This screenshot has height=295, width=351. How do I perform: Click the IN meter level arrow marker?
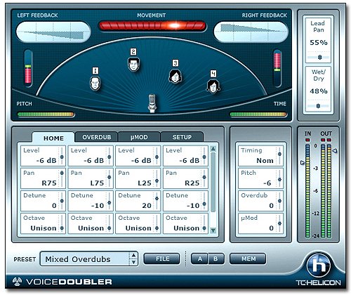click(x=303, y=162)
